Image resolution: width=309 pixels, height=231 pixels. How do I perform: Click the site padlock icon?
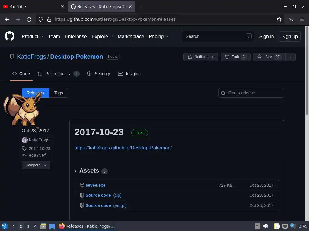[49, 19]
